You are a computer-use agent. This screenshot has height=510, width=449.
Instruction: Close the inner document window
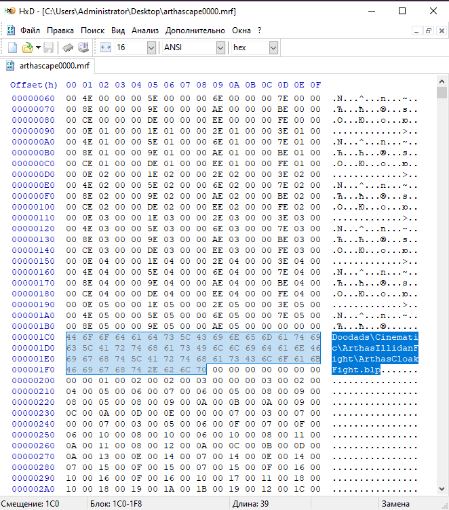click(442, 31)
